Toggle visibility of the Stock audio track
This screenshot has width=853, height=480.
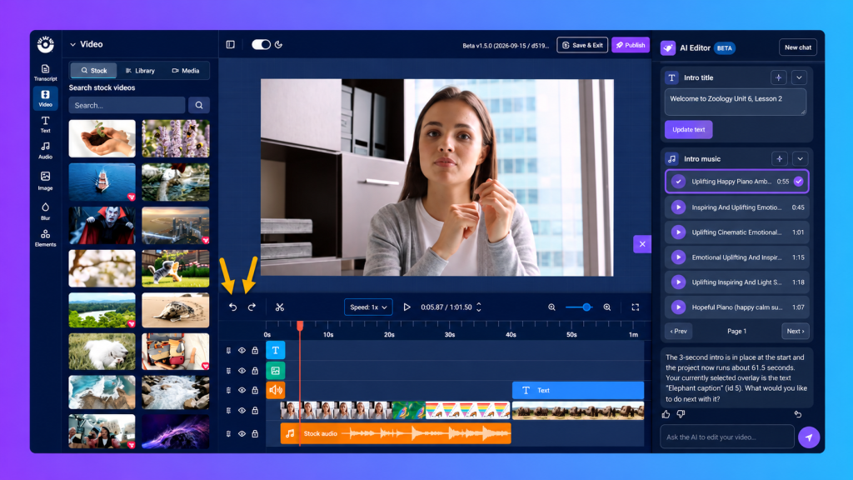tap(242, 433)
